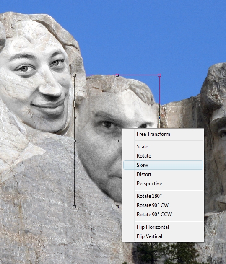
Task: Click the top-right transform corner handle
Action: pyautogui.click(x=159, y=75)
